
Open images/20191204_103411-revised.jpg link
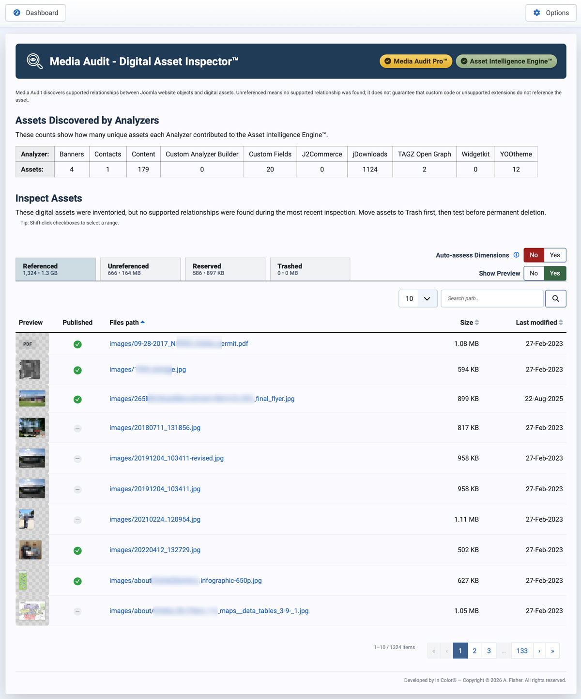pyautogui.click(x=167, y=458)
